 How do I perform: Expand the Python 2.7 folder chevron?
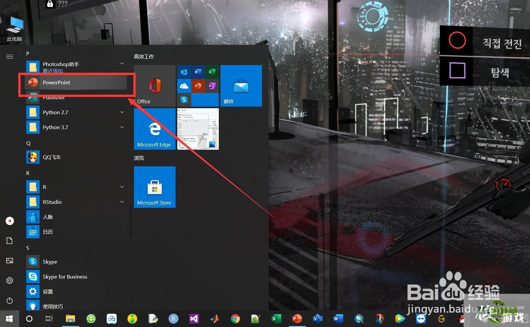coord(122,112)
